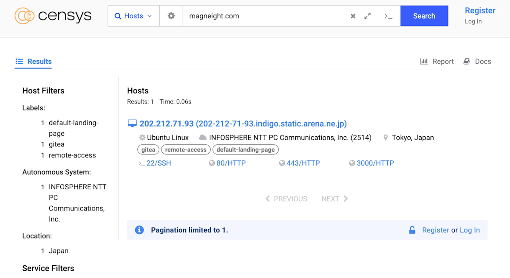
Task: Open the 3000/HTTP service
Action: 375,163
